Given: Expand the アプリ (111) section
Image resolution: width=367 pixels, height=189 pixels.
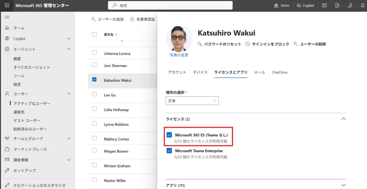Looking at the screenshot, I should pos(343,185).
